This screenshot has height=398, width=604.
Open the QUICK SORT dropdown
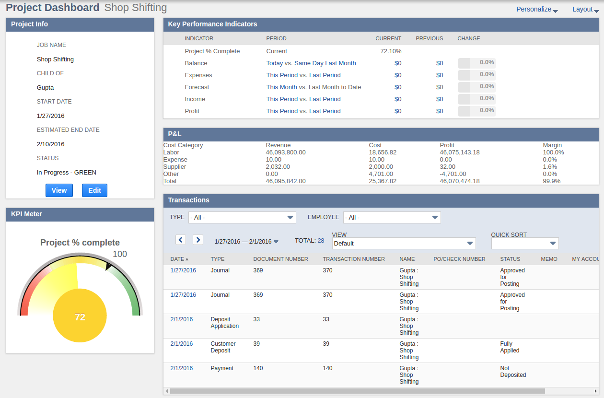click(x=524, y=243)
